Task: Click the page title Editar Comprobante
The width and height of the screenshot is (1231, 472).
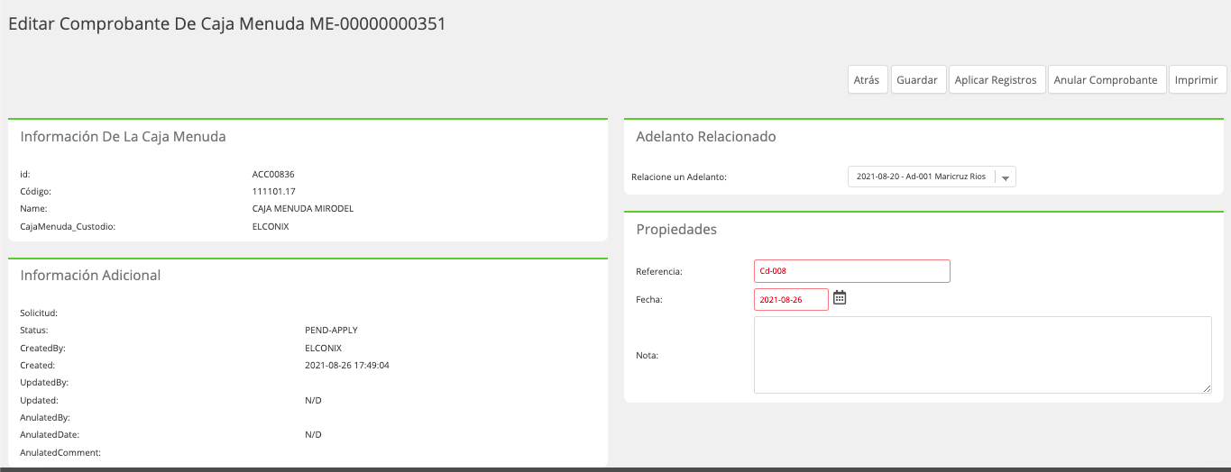Action: (227, 24)
